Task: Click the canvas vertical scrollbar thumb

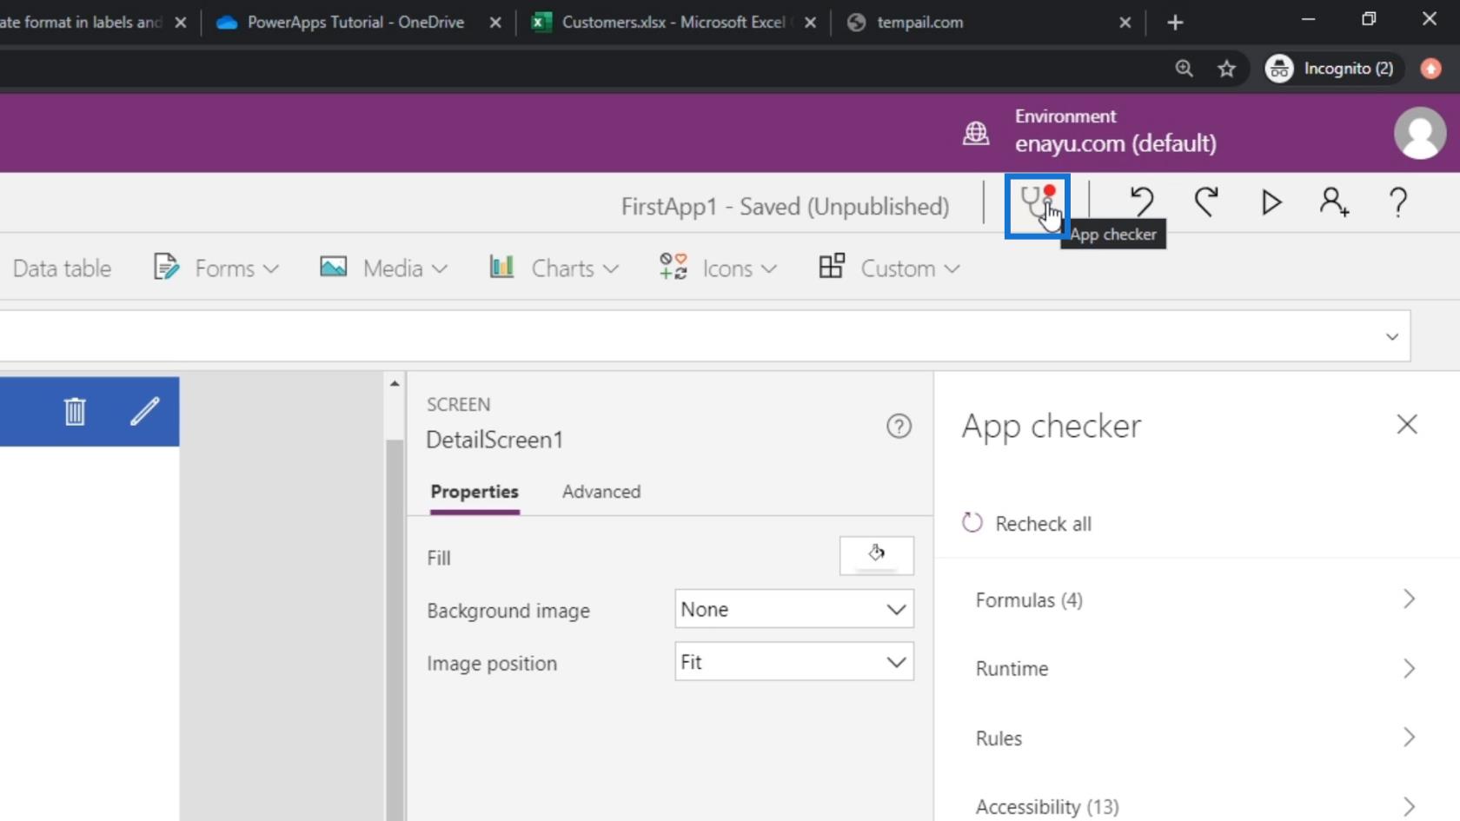Action: [395, 630]
